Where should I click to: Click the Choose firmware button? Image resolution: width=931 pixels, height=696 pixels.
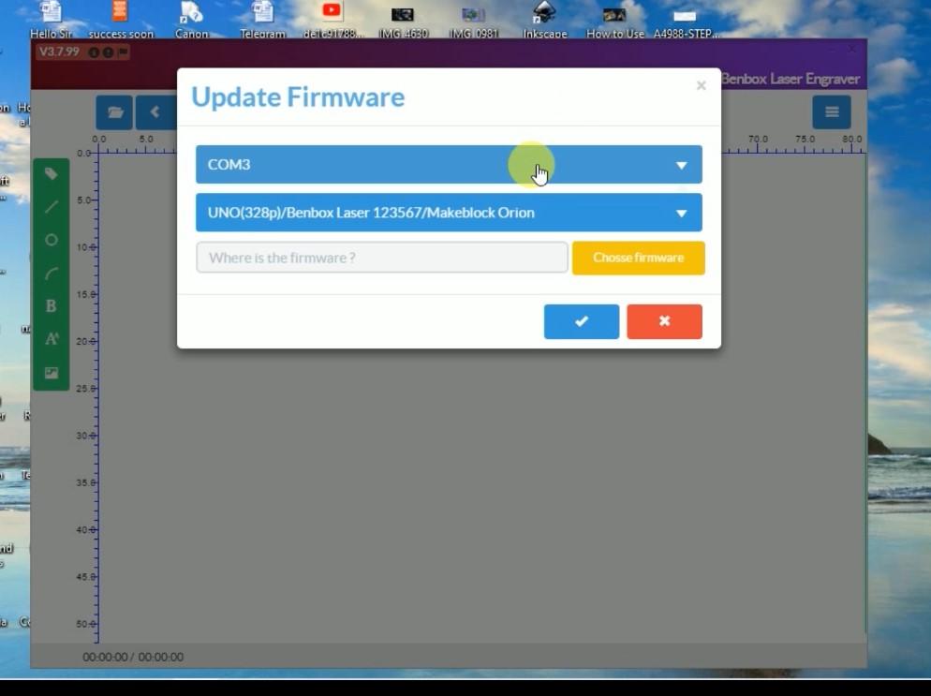[638, 258]
